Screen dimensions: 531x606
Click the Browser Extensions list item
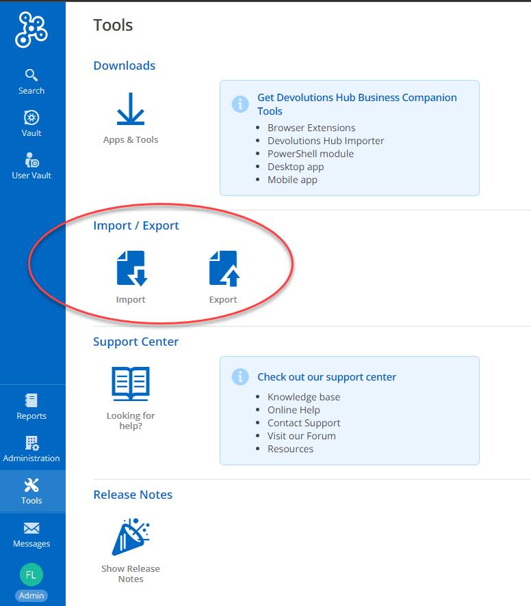[311, 128]
